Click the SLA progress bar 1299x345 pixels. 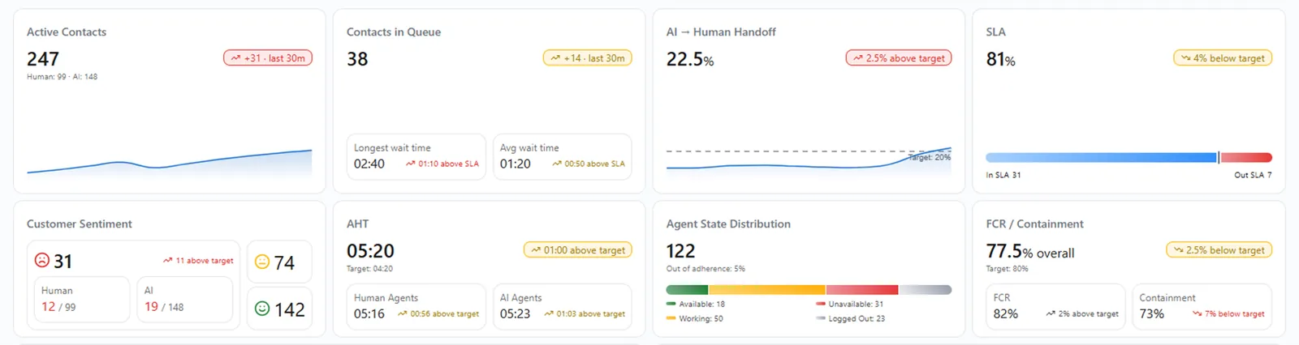pyautogui.click(x=1129, y=157)
